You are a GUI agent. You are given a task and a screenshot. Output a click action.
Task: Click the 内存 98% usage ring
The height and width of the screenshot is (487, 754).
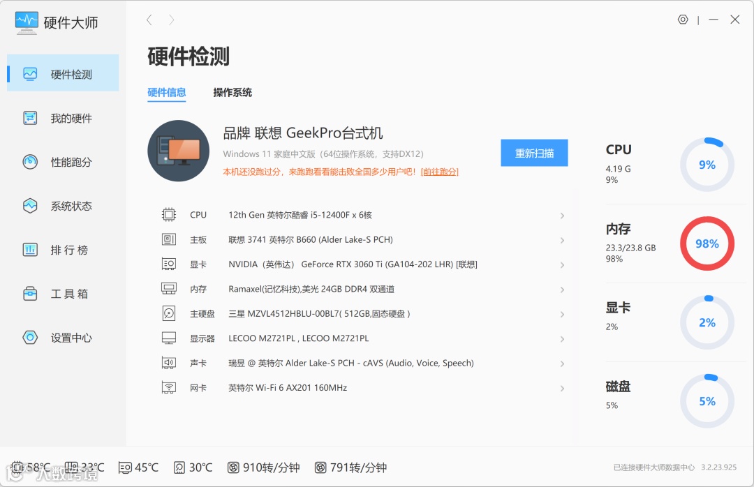tap(707, 244)
